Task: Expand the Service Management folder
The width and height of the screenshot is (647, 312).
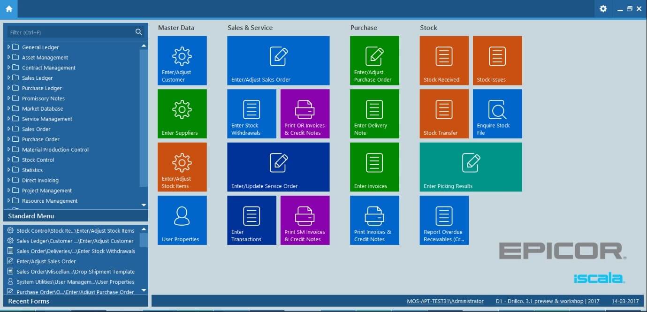Action: click(8, 119)
